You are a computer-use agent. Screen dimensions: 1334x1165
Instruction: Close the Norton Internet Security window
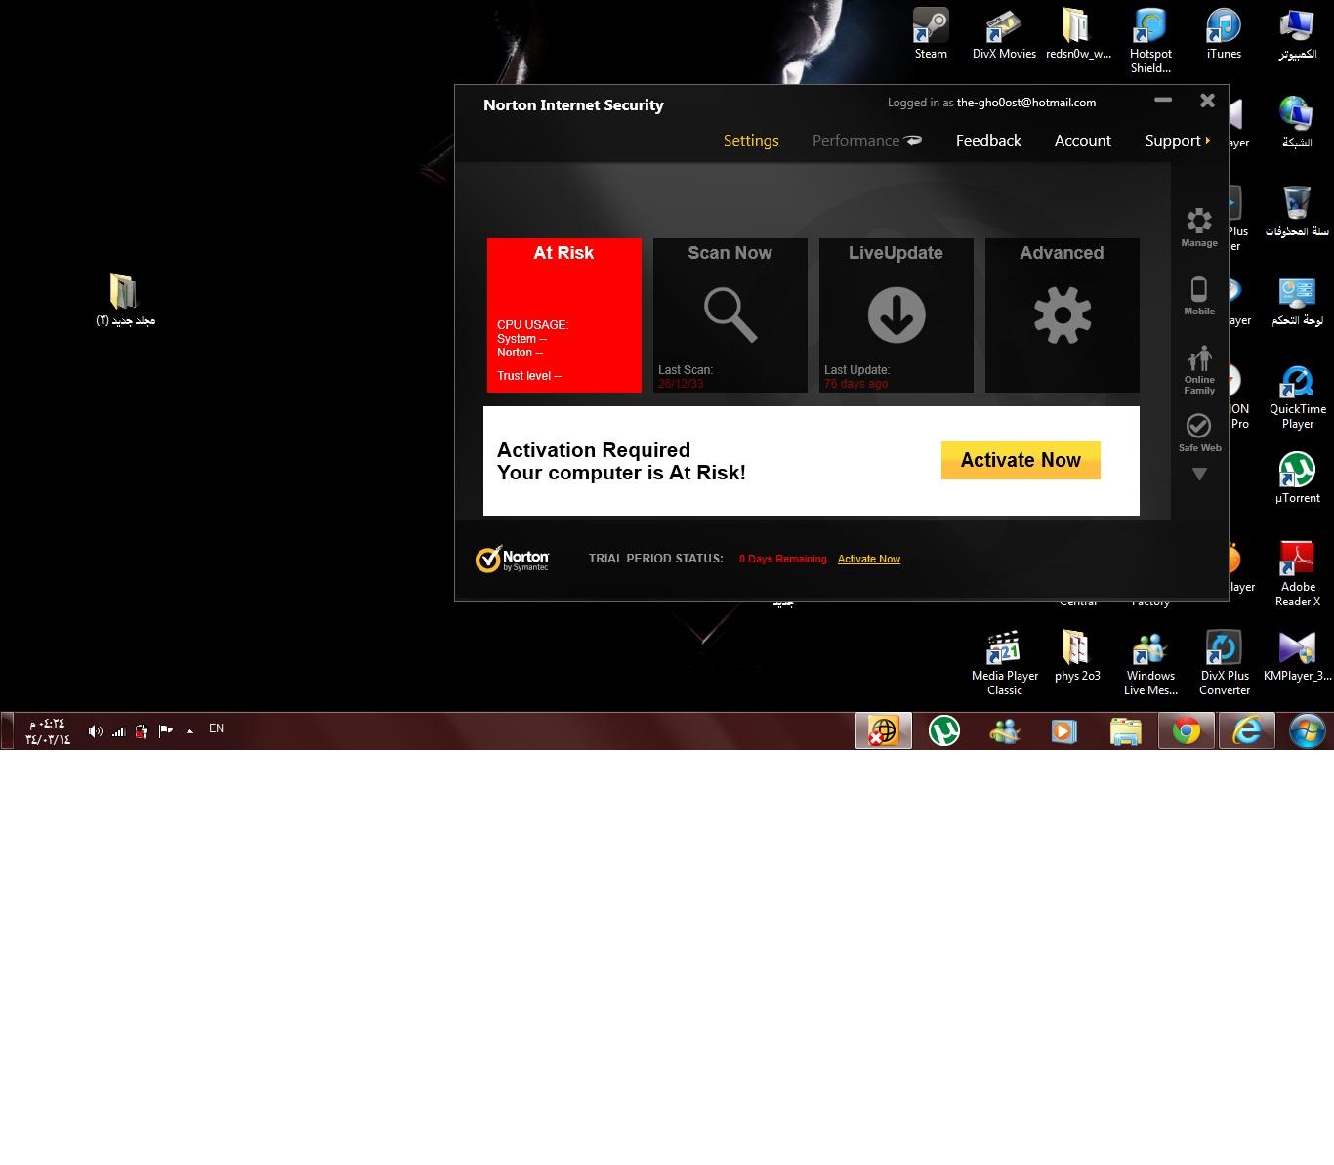(1207, 101)
